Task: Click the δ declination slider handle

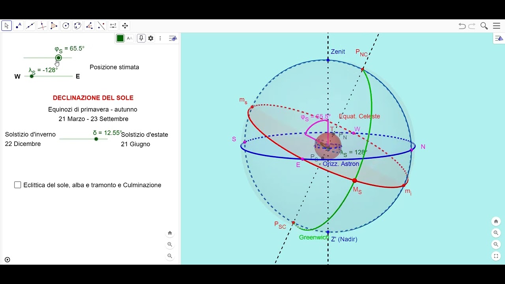Action: pyautogui.click(x=96, y=139)
